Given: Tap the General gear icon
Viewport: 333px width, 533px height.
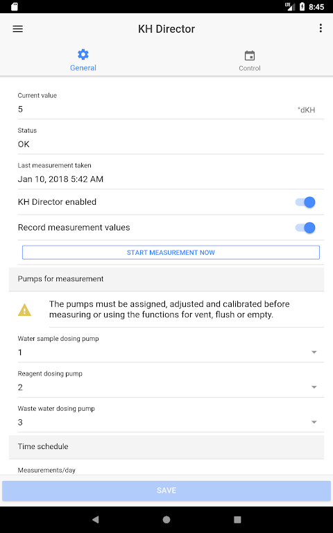Looking at the screenshot, I should (x=83, y=54).
